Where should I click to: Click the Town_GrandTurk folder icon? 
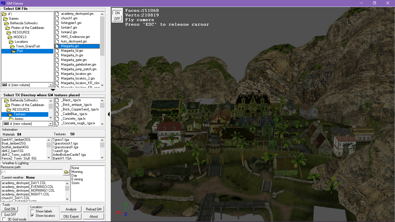[x=13, y=46]
